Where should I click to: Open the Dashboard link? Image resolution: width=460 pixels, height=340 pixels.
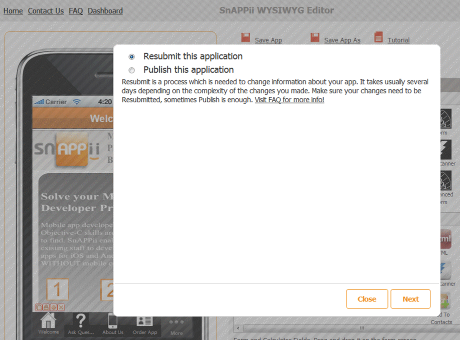pos(105,11)
